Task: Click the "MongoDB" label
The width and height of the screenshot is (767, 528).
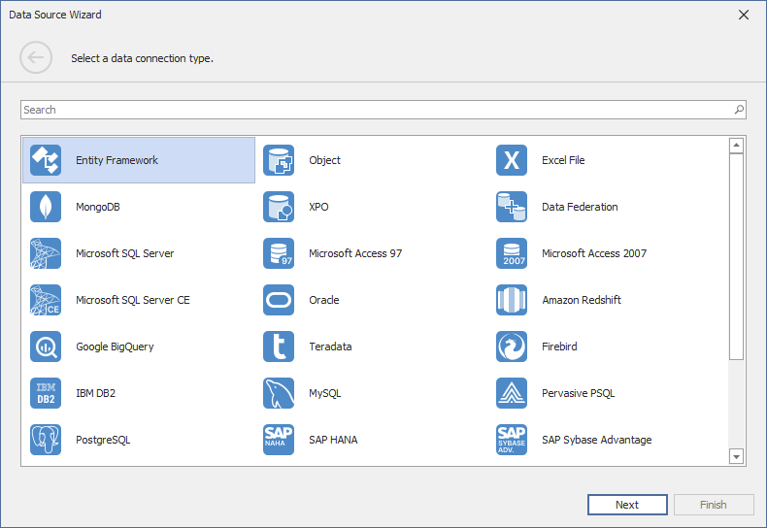Action: (98, 207)
